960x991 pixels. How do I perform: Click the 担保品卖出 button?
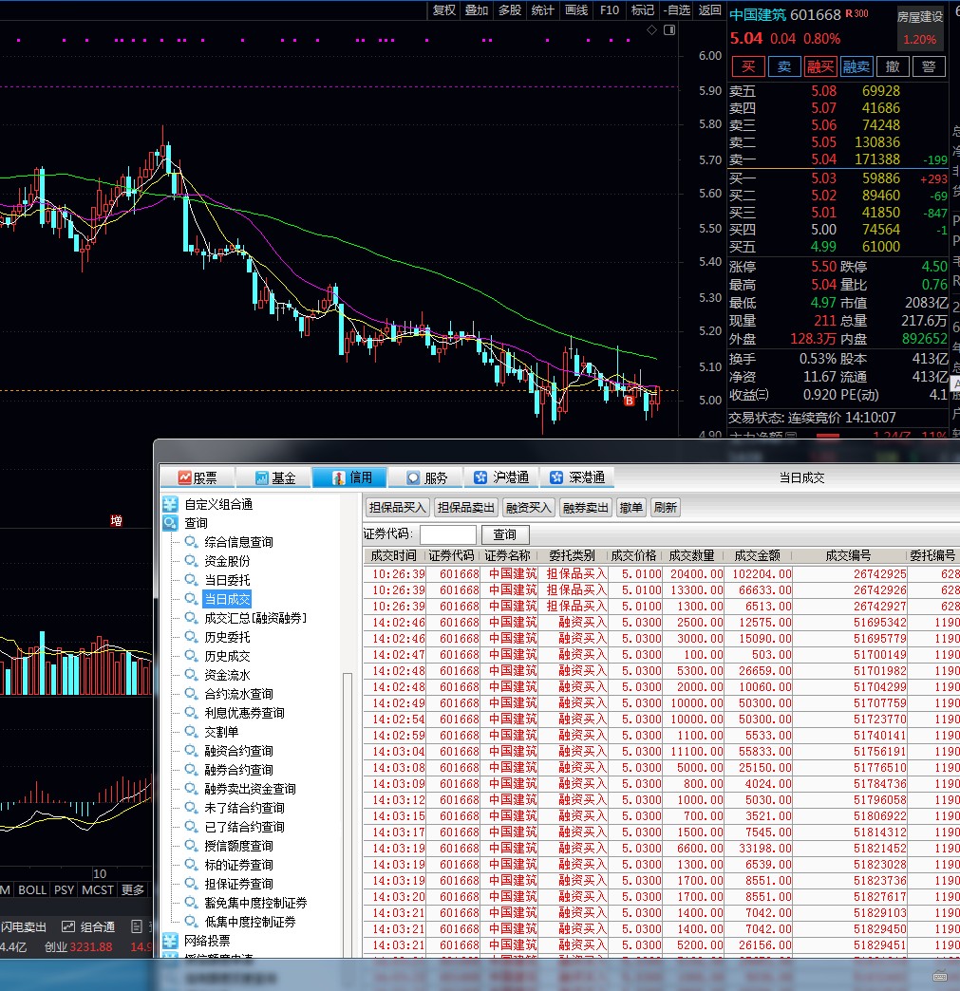466,508
